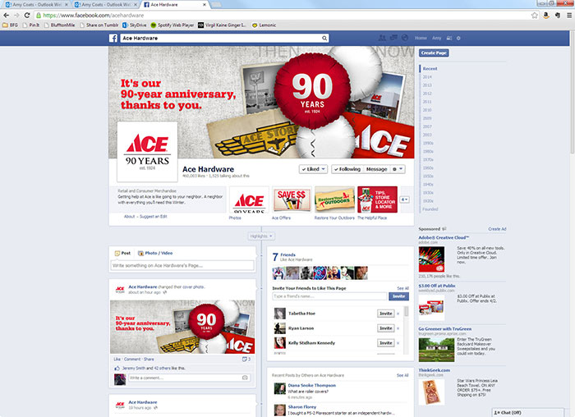Dismiss Tabetha Hoe invite suggestion

[398, 314]
